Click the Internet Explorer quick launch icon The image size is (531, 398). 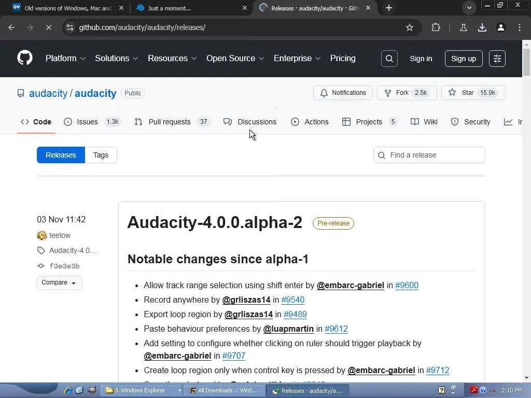pos(68,390)
